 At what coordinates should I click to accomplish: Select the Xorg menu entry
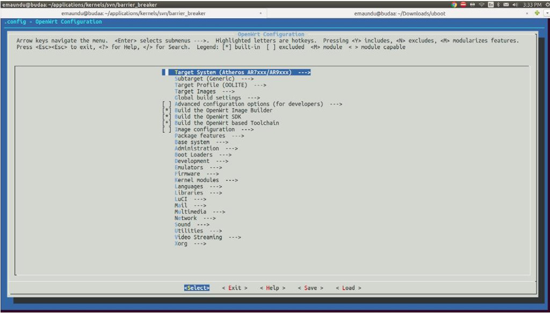[190, 244]
